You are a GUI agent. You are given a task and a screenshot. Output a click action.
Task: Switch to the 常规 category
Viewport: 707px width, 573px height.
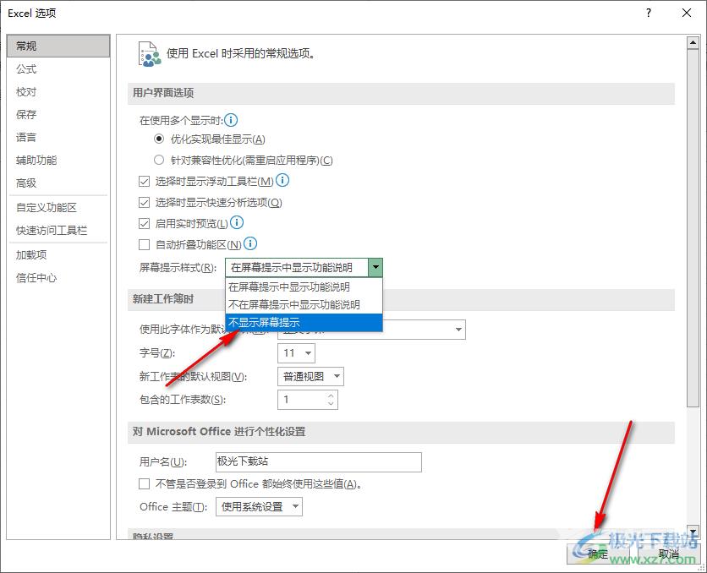[58, 46]
